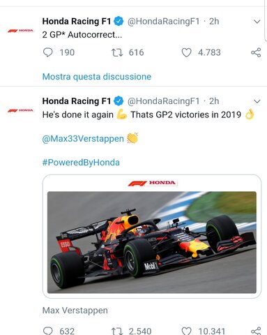Click Honda avatar on second tweet
This screenshot has height=335, width=267.
tap(21, 110)
